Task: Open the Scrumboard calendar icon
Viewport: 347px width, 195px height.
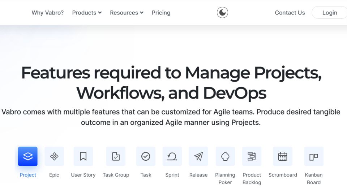Action: [x=283, y=156]
